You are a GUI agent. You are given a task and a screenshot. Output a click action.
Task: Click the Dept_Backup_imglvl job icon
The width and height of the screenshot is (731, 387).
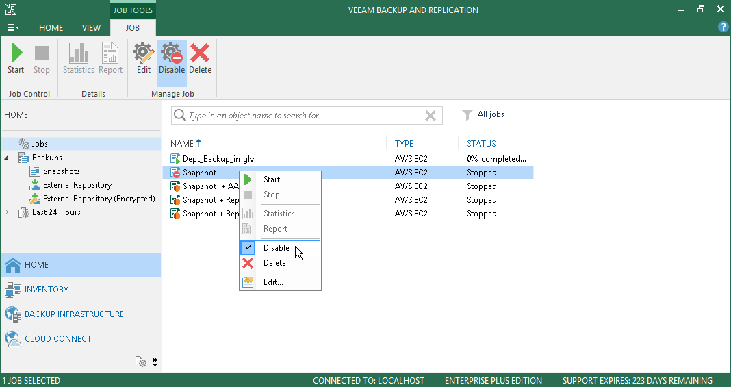click(x=175, y=159)
